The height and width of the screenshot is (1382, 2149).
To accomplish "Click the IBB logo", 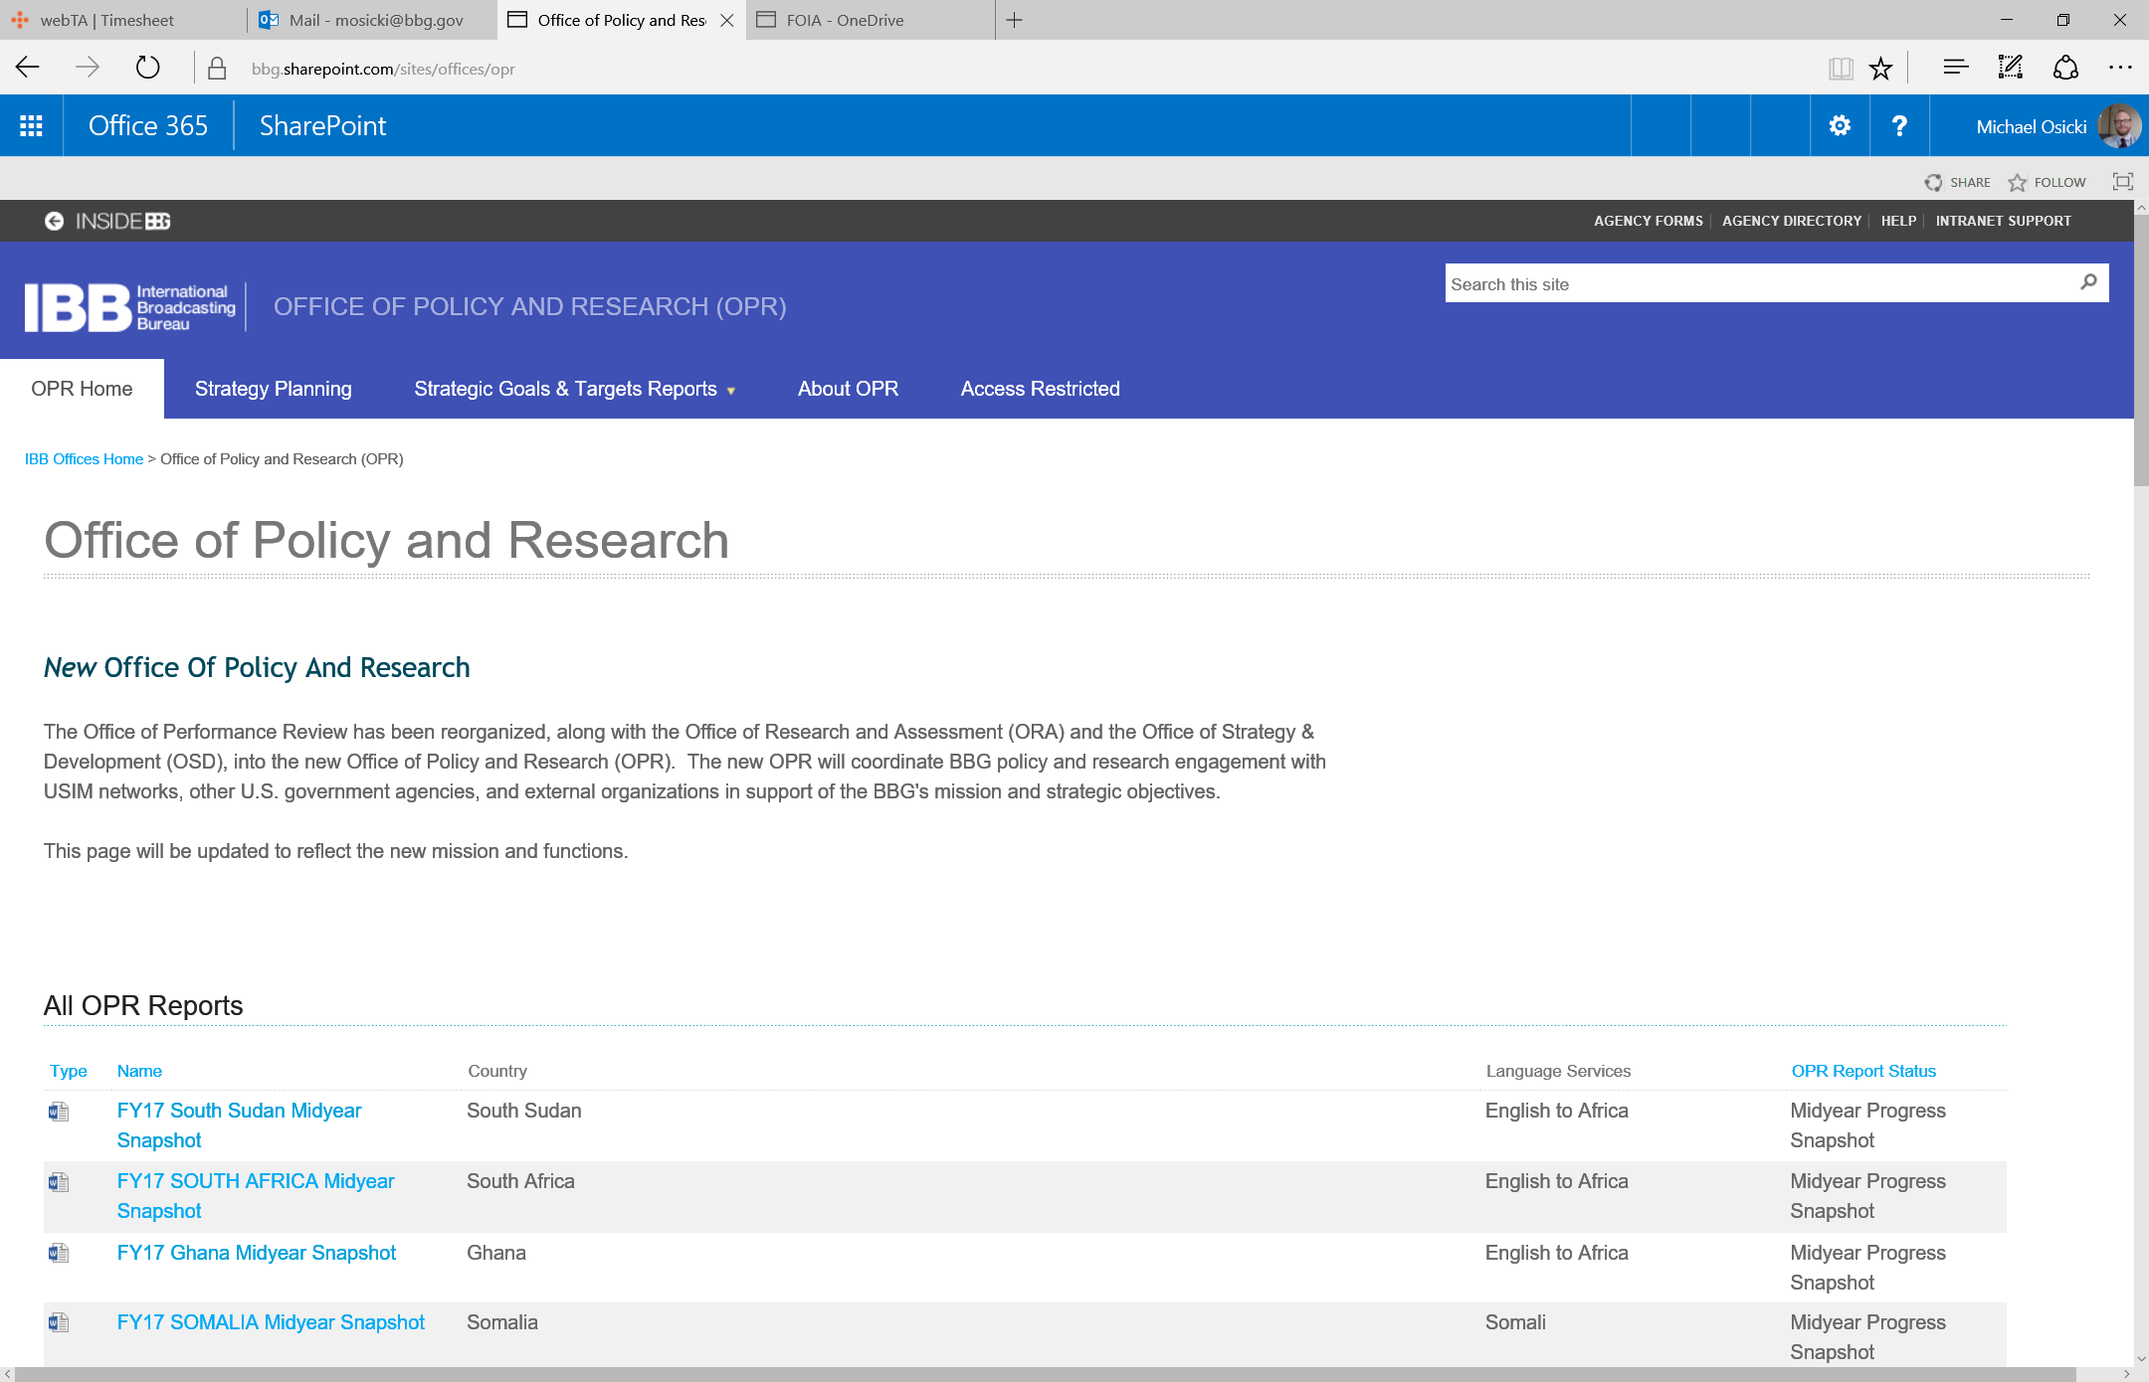I will (130, 307).
